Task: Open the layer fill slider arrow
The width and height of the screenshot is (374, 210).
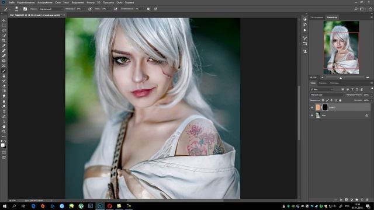Action: pos(372,100)
